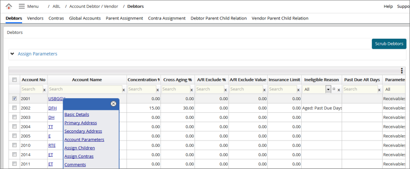
Task: Toggle the select-all checkbox in header
Action: (14, 80)
